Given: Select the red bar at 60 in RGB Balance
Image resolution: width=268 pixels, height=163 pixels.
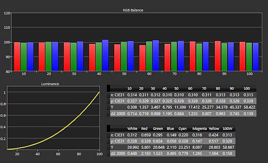Looking at the screenshot, I should pyautogui.click(x=142, y=58).
